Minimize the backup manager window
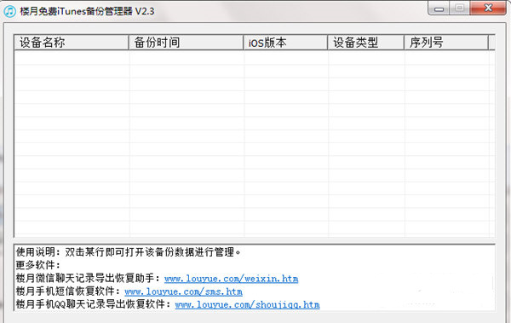The height and width of the screenshot is (323, 511). (439, 9)
